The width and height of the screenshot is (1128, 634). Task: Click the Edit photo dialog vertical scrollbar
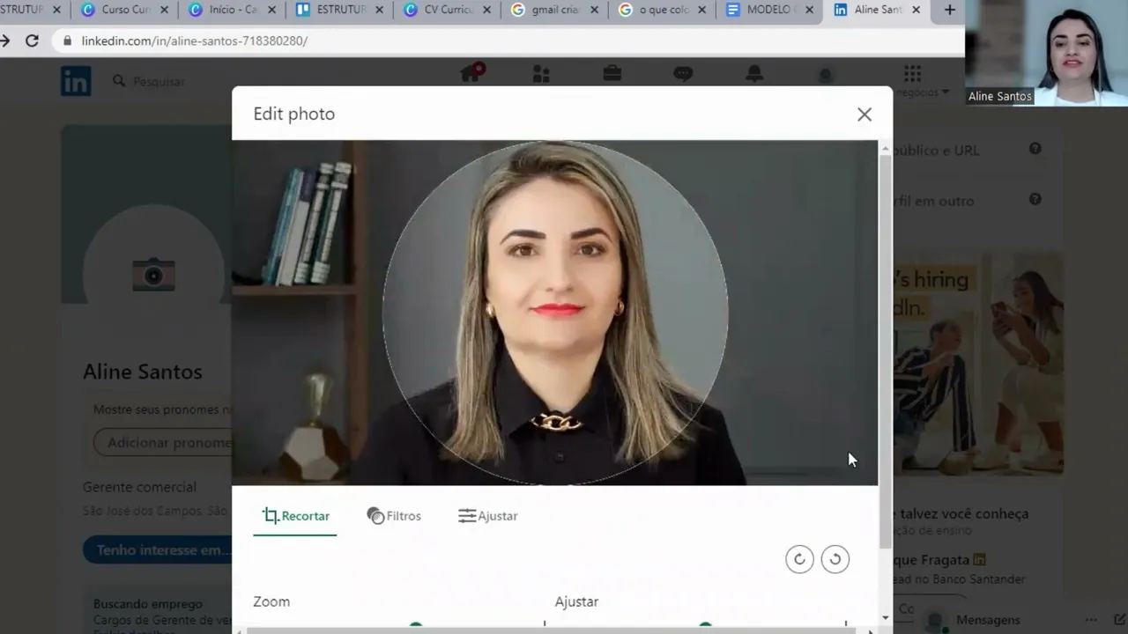885,352
